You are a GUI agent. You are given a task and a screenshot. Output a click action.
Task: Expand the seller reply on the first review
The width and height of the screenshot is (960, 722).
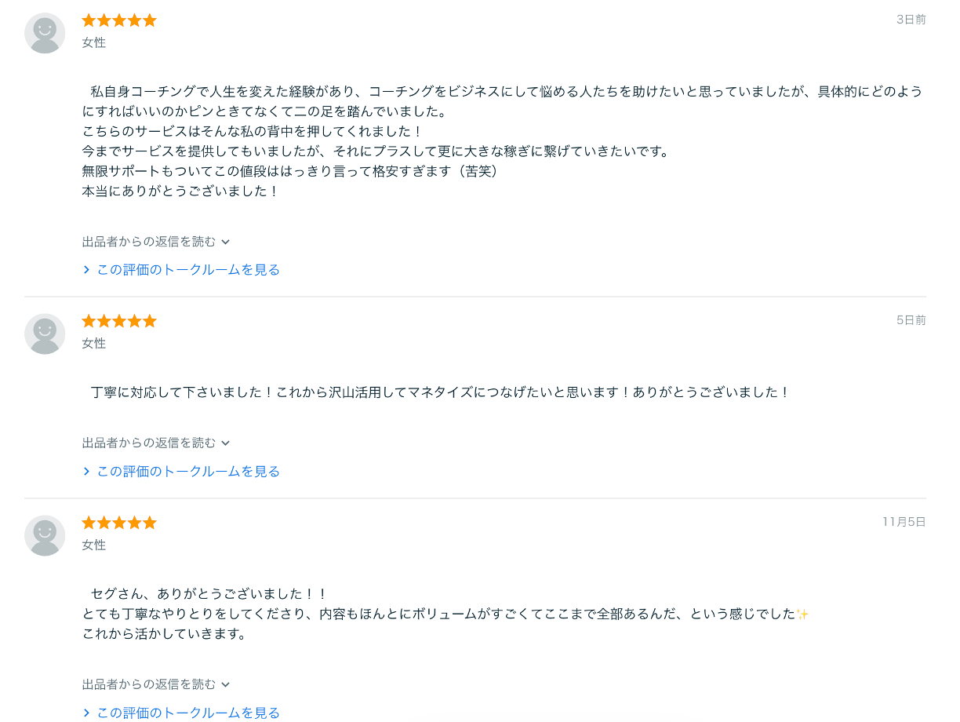154,242
